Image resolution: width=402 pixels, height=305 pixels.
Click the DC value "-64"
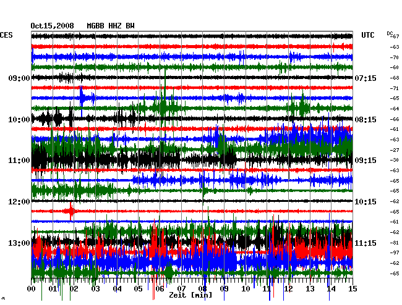395,109
